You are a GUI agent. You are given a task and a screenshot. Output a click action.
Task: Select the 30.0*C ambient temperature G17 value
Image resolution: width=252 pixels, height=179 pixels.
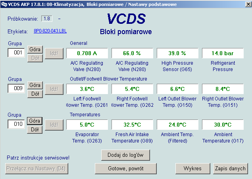point(223,125)
